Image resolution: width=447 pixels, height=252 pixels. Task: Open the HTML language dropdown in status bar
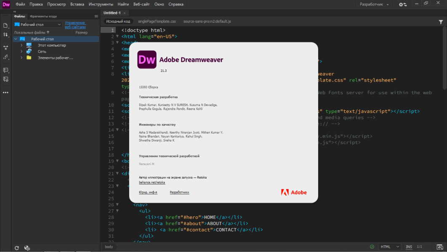point(390,247)
